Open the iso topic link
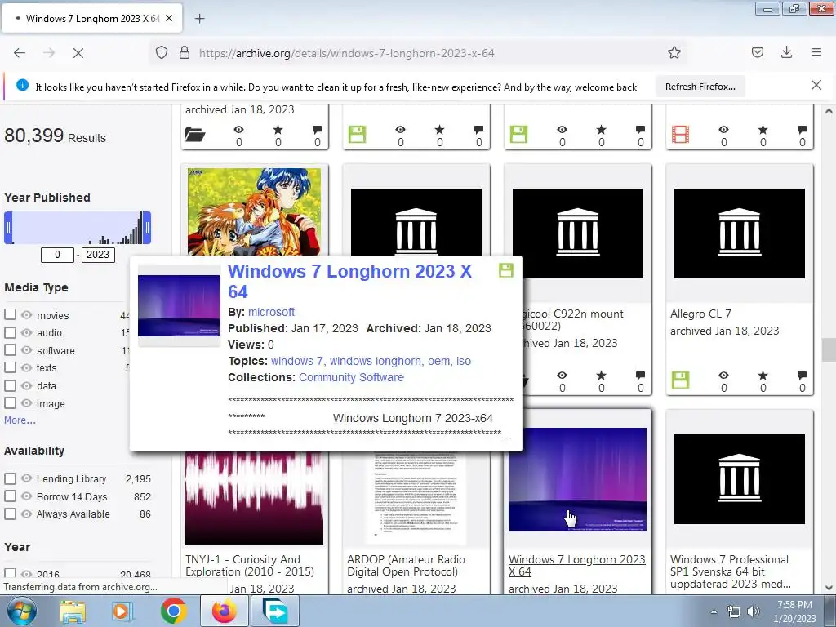Viewport: 836px width, 627px height. [464, 361]
